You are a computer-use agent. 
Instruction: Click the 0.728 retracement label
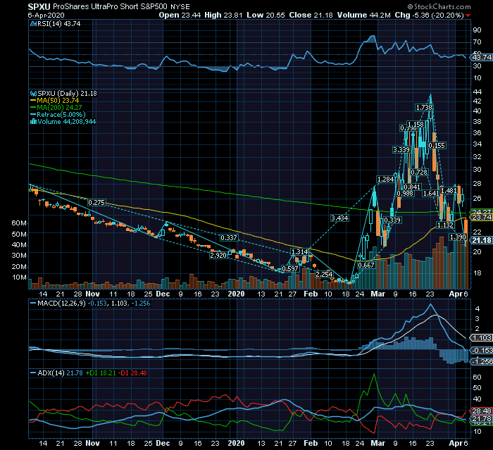[419, 173]
